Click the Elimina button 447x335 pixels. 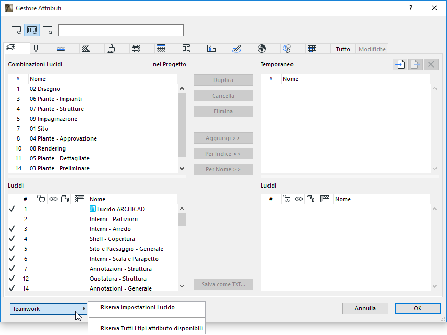pyautogui.click(x=223, y=111)
